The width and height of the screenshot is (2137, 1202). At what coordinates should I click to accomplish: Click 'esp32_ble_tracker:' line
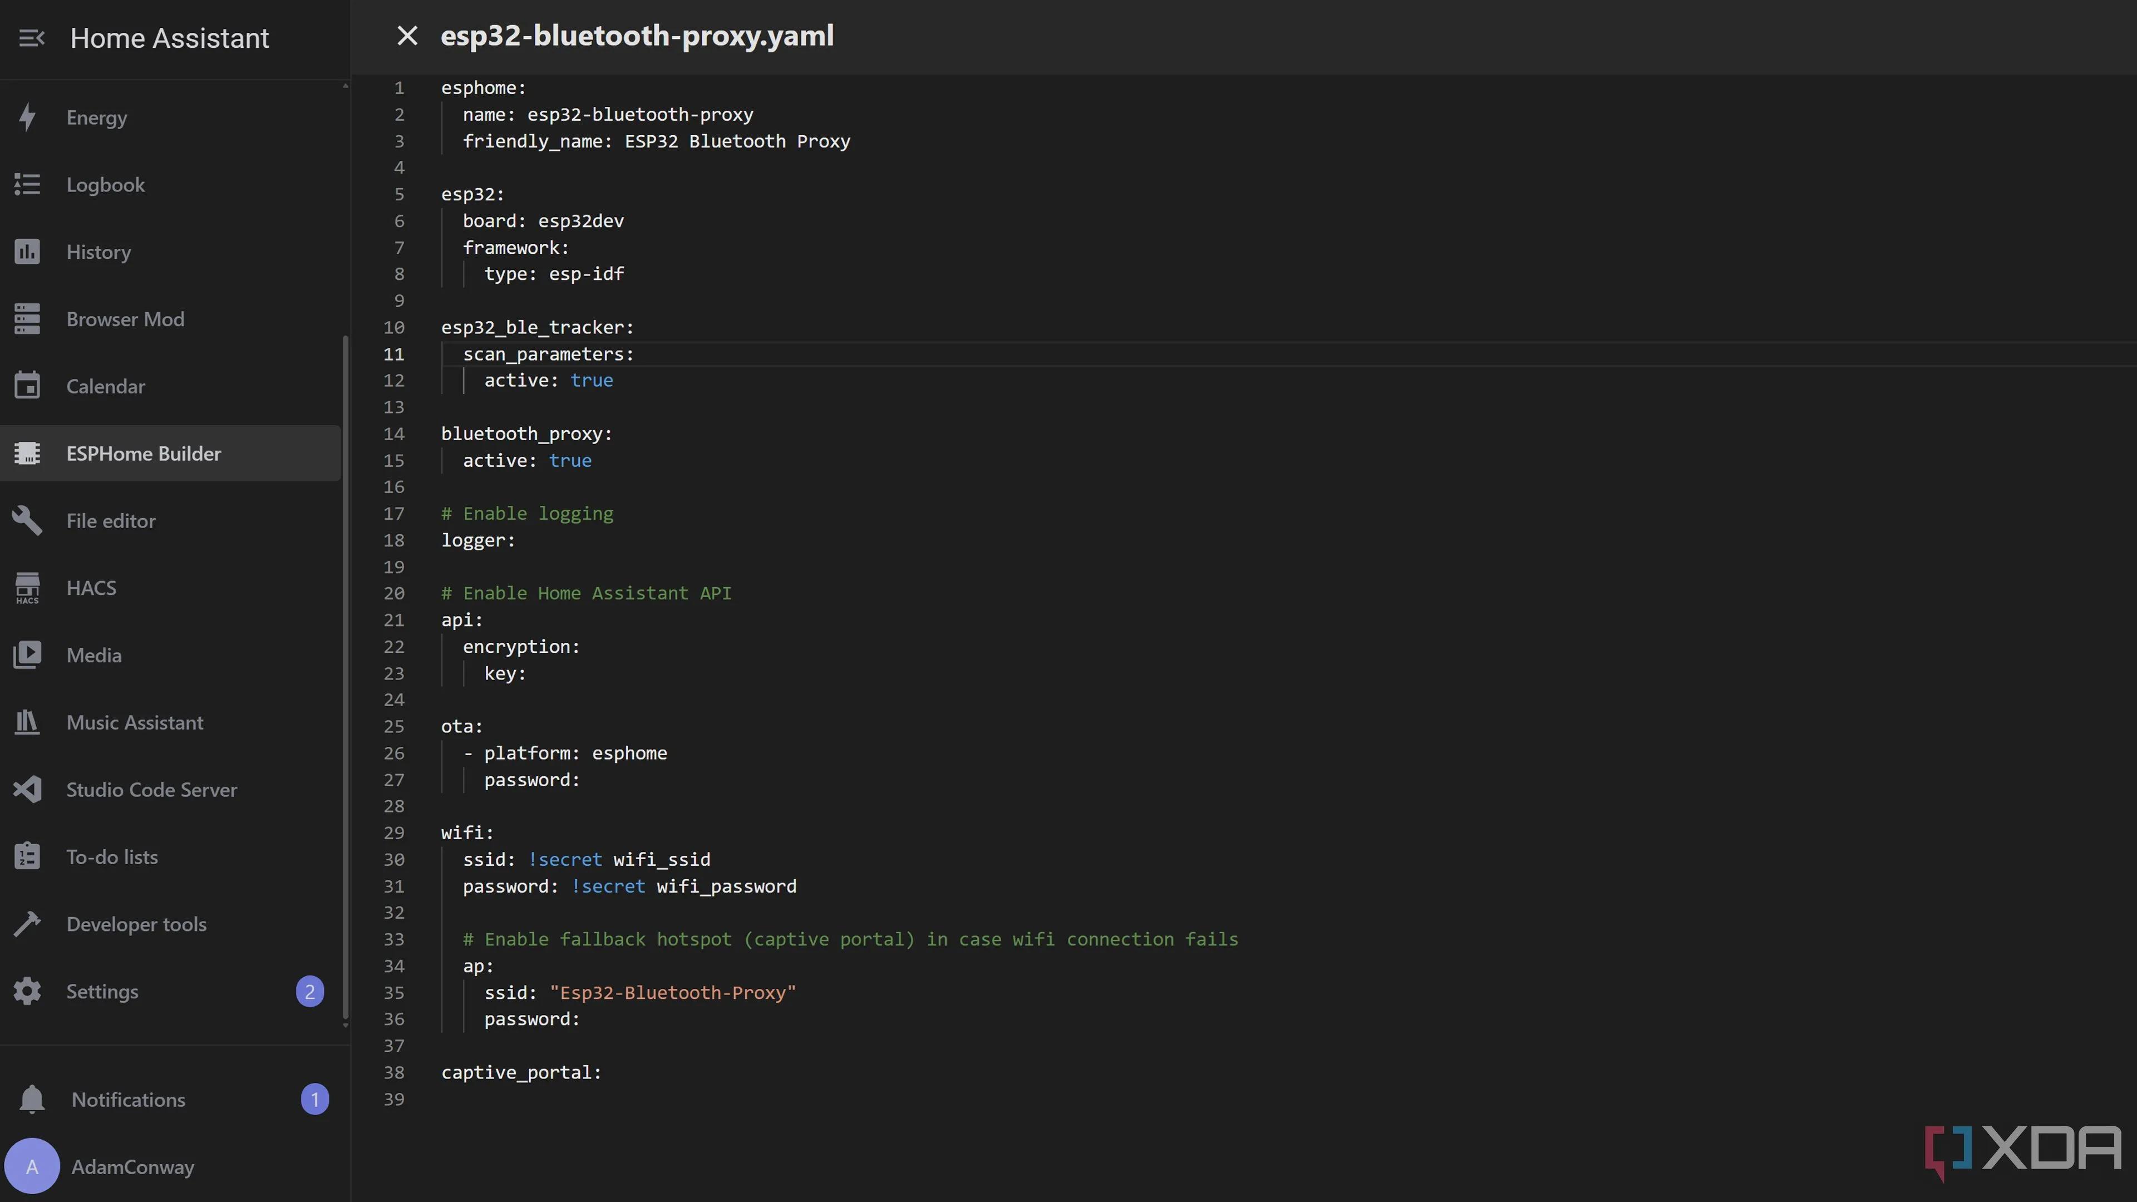pos(538,327)
